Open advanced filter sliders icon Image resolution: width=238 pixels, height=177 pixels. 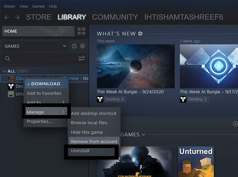click(x=81, y=58)
